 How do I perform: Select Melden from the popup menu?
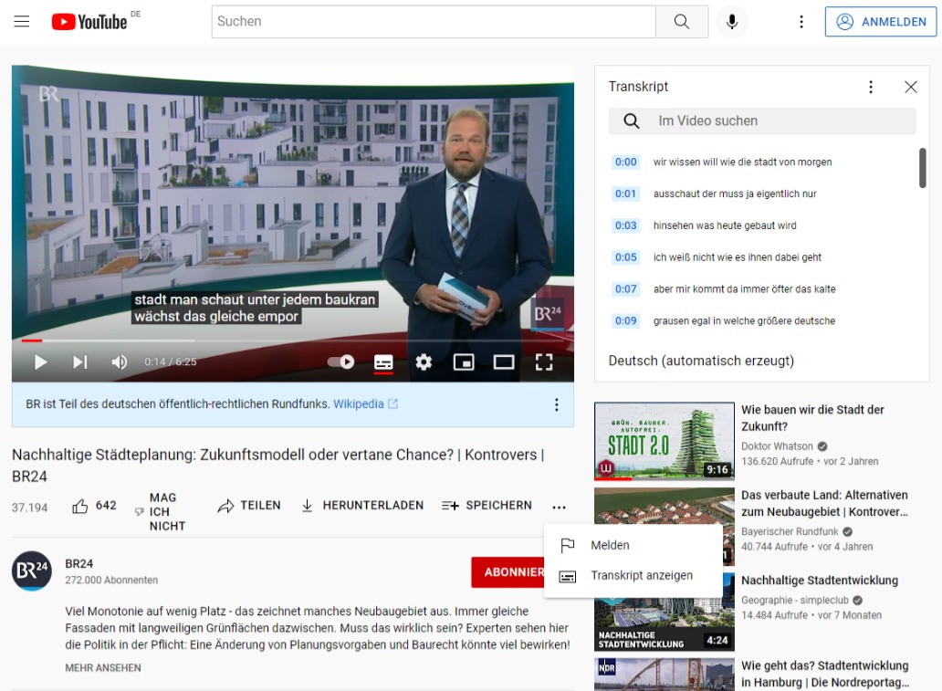tap(633, 545)
